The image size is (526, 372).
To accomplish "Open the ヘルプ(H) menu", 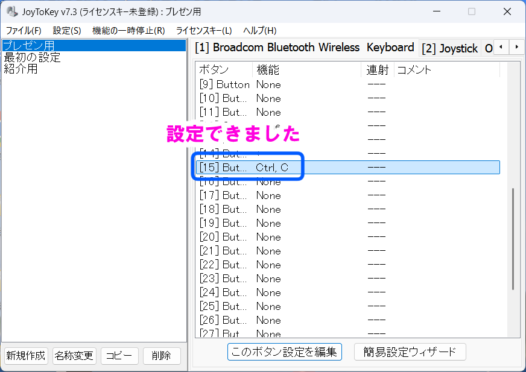I will [259, 31].
